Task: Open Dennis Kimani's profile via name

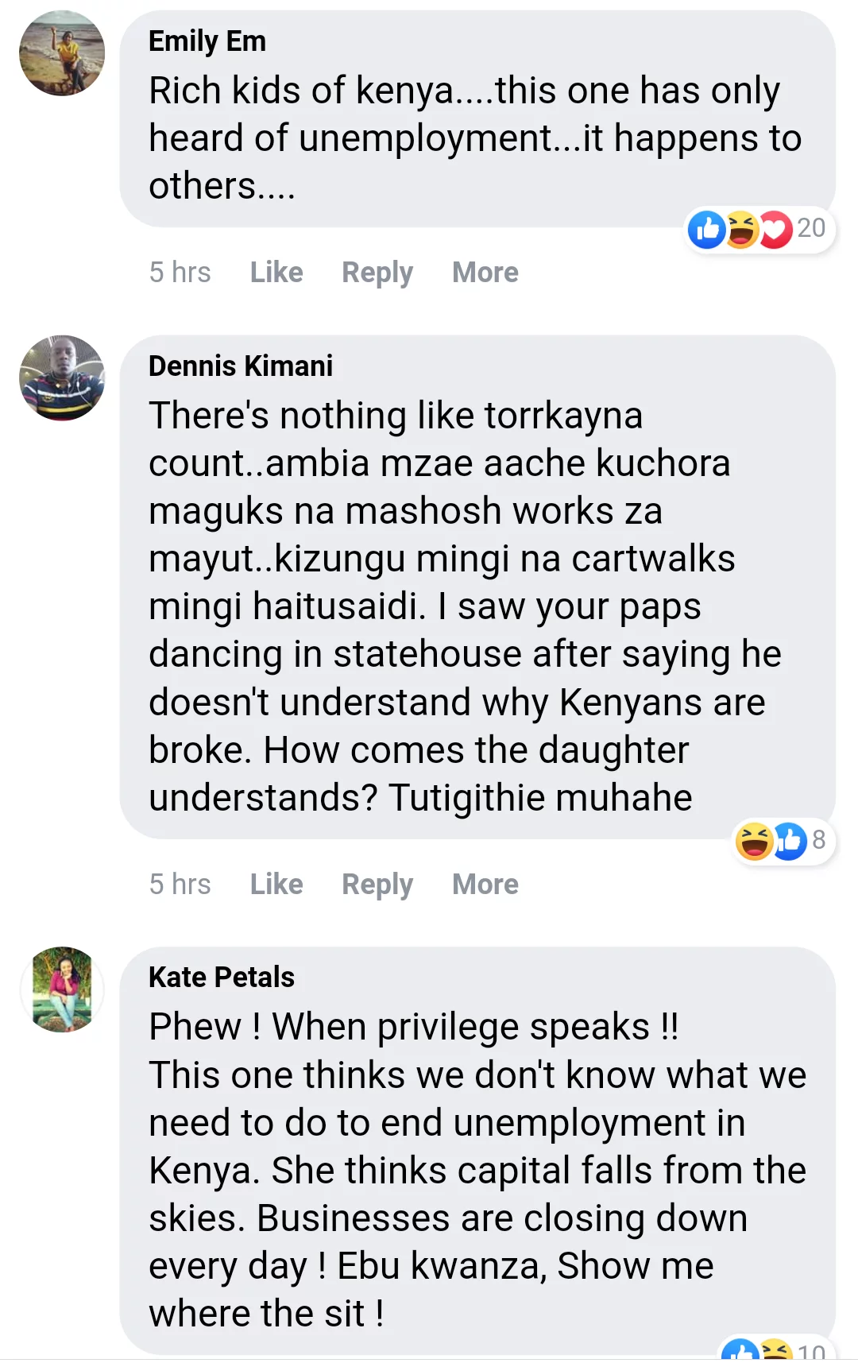Action: tap(241, 366)
